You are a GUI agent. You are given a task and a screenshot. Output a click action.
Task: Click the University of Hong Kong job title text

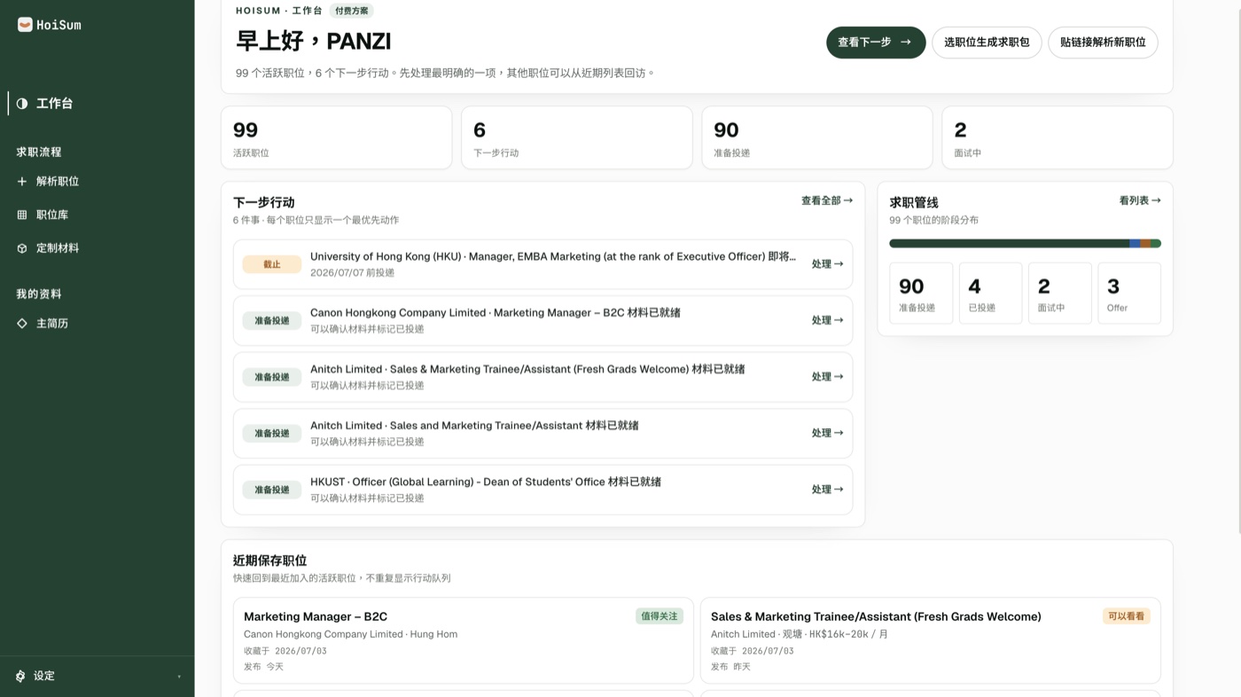553,256
